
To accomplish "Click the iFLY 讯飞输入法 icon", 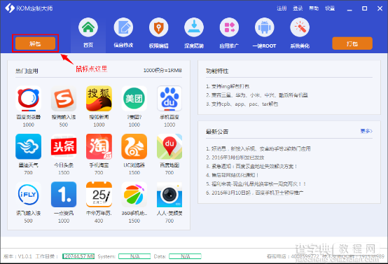I will coord(28,195).
